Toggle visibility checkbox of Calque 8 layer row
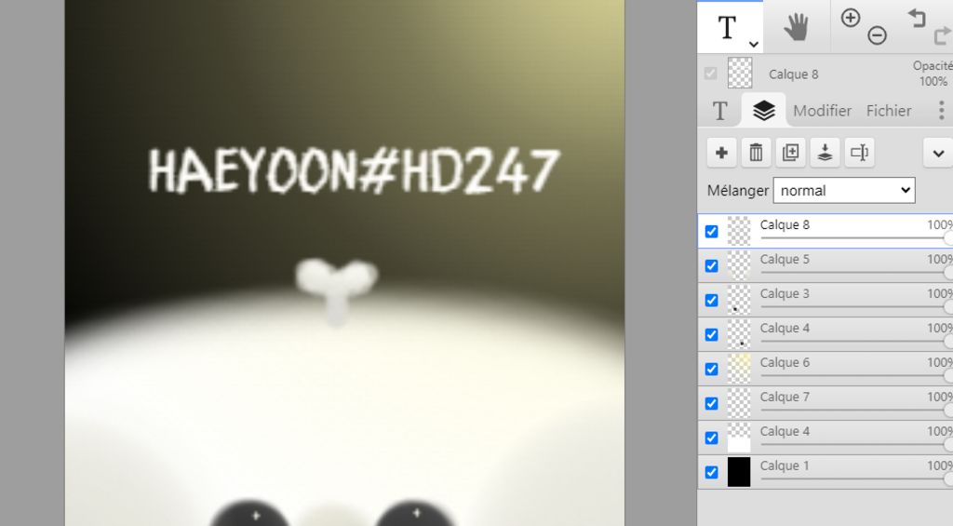The height and width of the screenshot is (526, 953). pyautogui.click(x=711, y=232)
